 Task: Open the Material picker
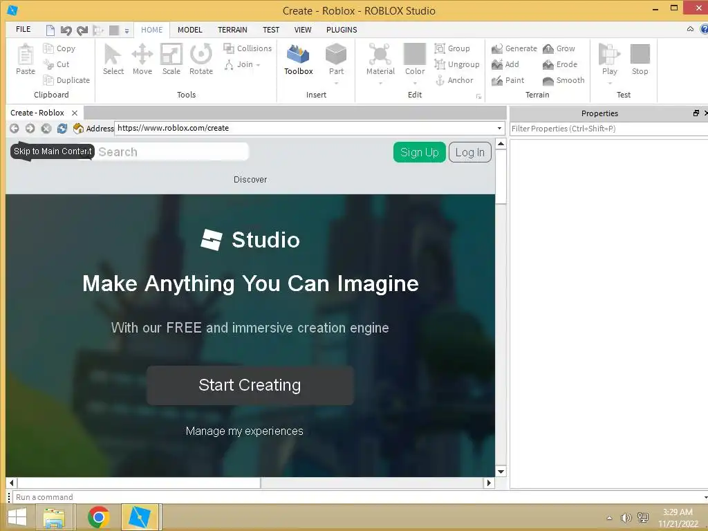[x=380, y=59]
